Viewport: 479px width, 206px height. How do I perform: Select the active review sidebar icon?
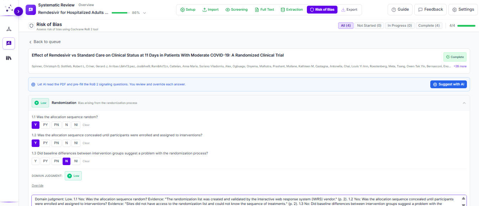9,43
